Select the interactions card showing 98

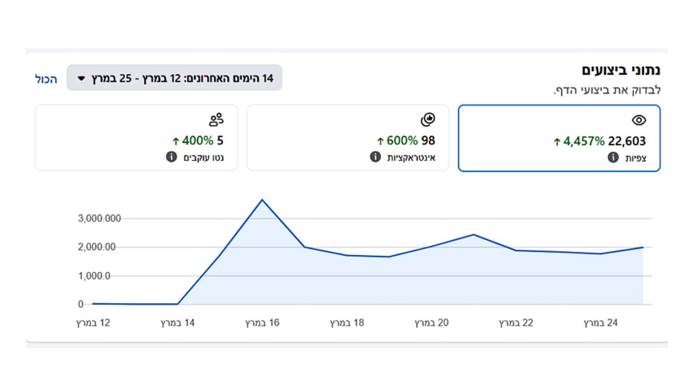347,138
